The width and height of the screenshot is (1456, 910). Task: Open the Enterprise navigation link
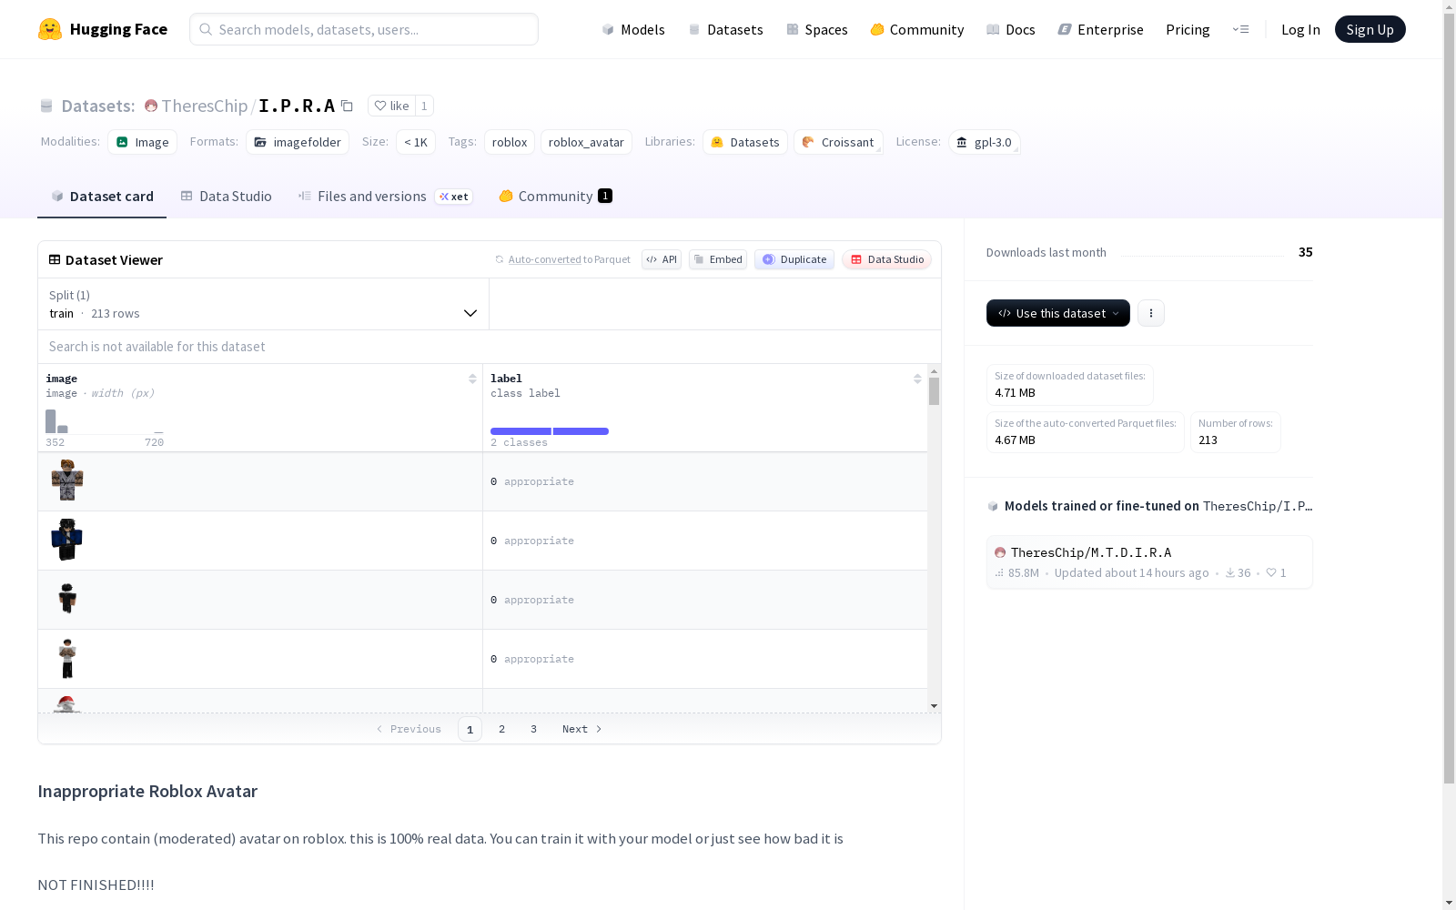1101,29
